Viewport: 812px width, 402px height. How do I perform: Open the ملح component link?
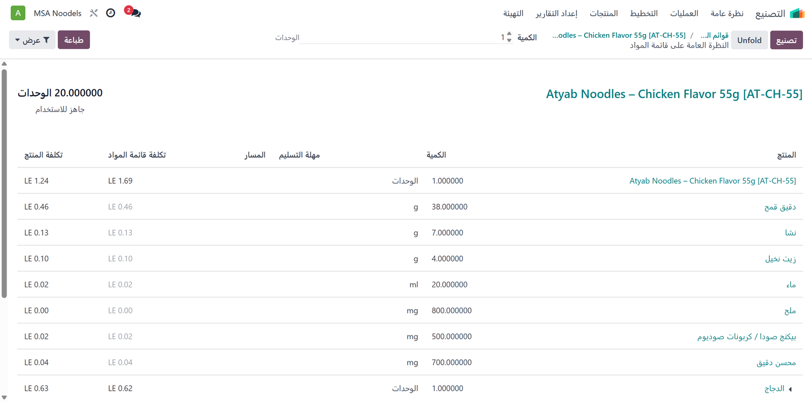pyautogui.click(x=790, y=310)
